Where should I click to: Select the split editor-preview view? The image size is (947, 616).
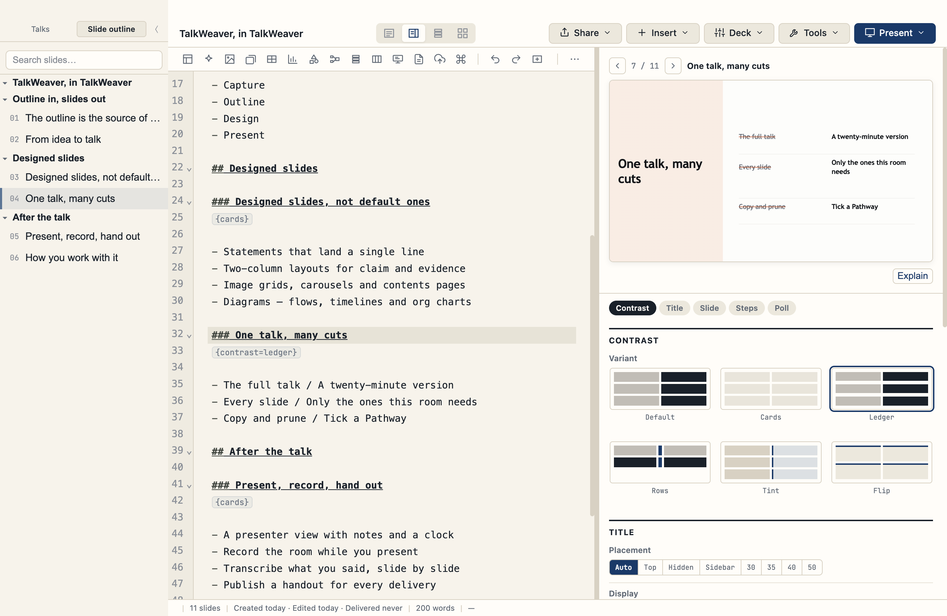click(413, 33)
